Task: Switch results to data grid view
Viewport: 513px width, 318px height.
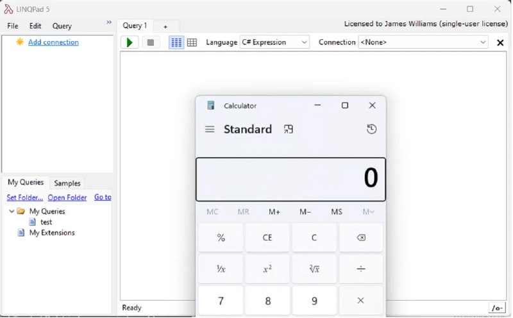Action: [192, 42]
